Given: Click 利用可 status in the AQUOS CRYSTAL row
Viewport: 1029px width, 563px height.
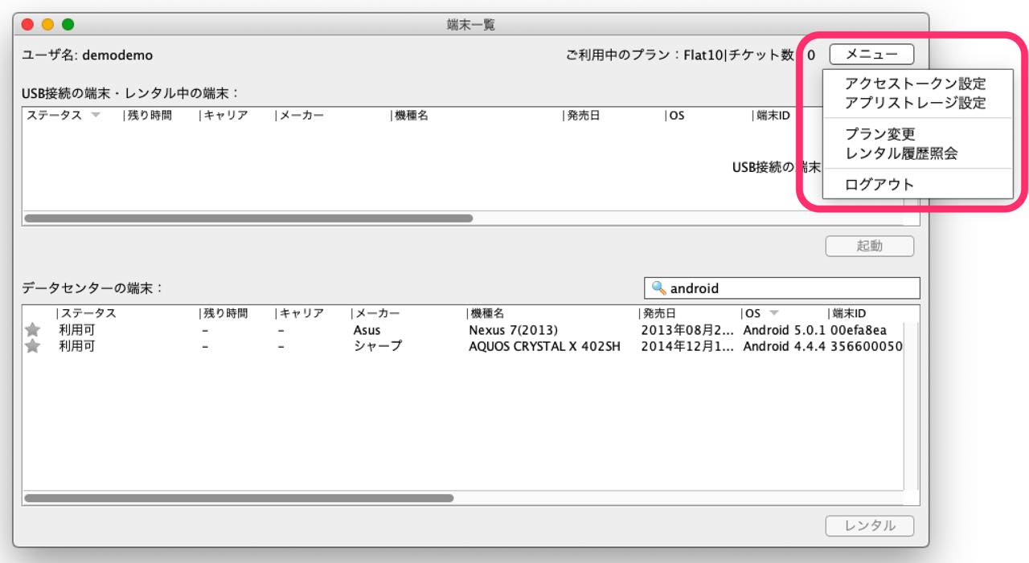Looking at the screenshot, I should pos(76,346).
